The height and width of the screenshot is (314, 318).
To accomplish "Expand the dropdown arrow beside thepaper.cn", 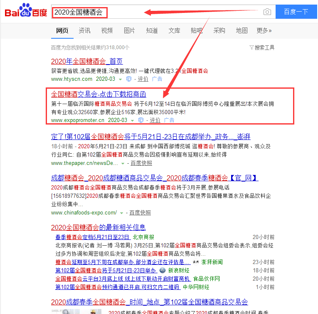I will tap(127, 163).
